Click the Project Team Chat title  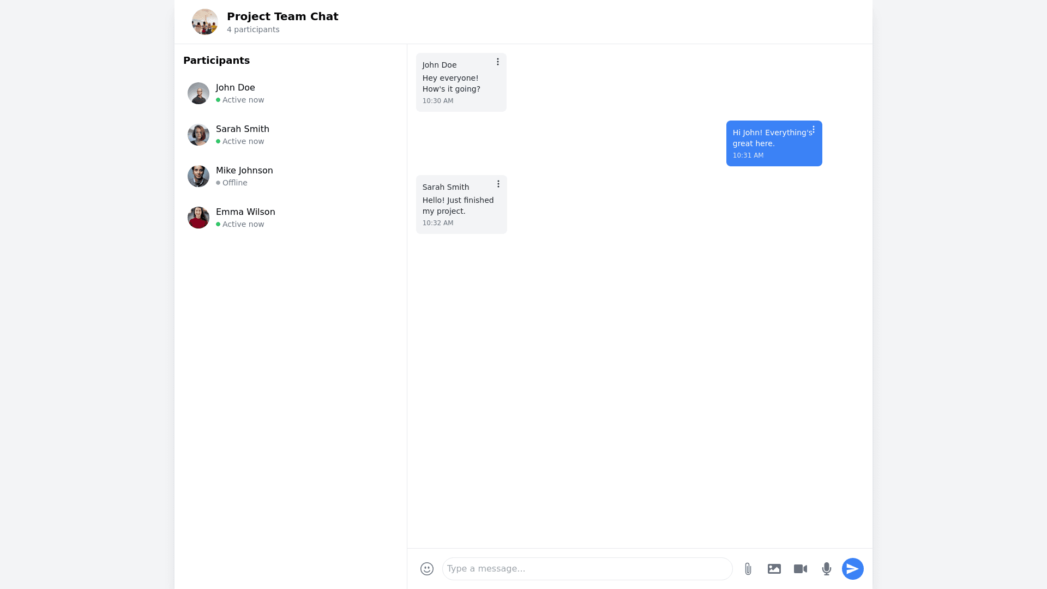click(282, 16)
